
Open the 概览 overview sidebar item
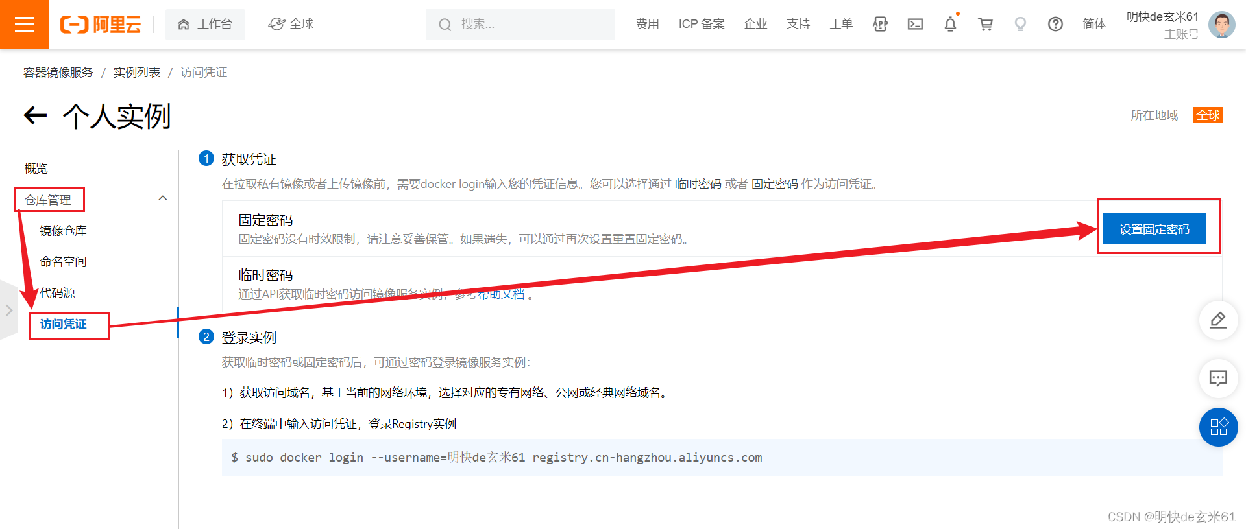(36, 169)
